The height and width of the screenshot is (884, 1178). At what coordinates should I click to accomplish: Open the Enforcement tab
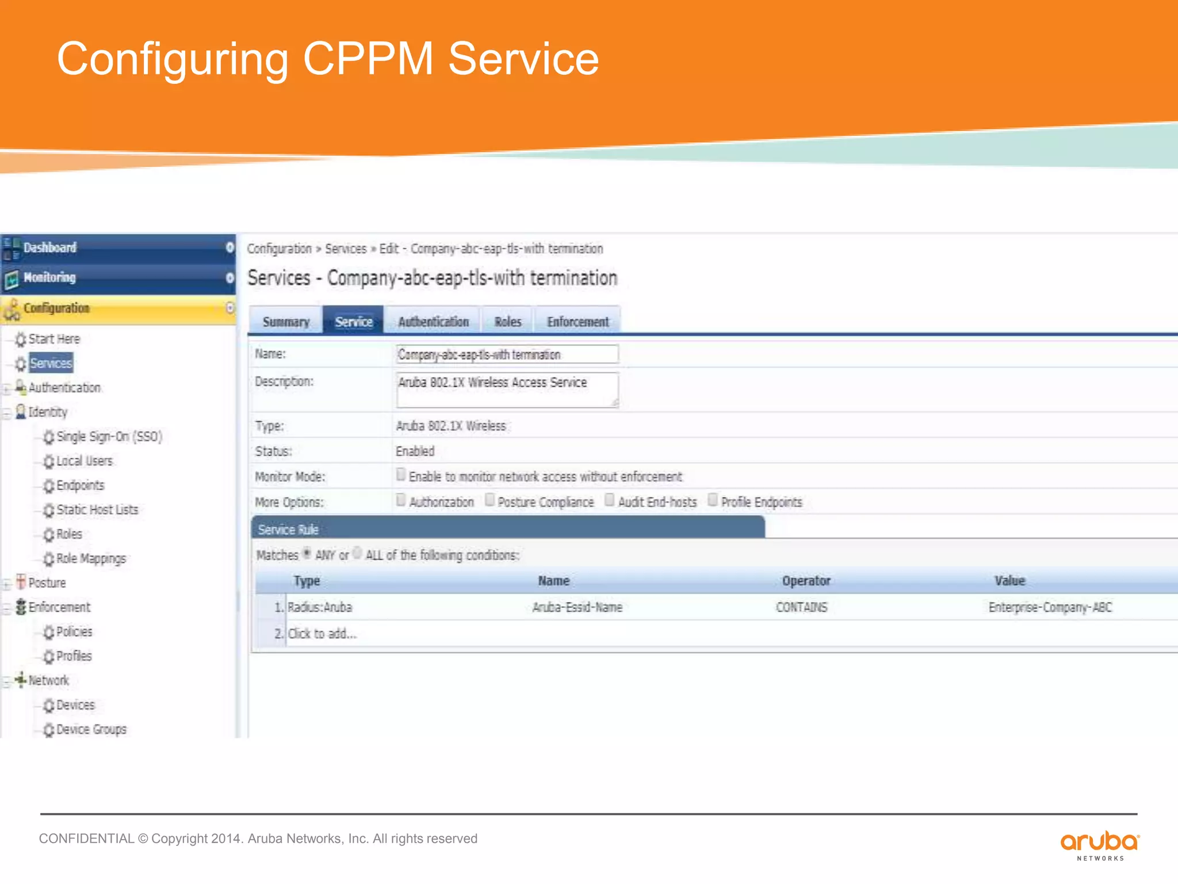[x=577, y=321]
